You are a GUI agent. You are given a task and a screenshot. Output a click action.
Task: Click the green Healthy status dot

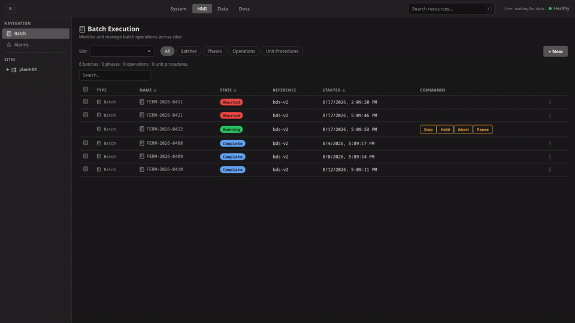550,9
